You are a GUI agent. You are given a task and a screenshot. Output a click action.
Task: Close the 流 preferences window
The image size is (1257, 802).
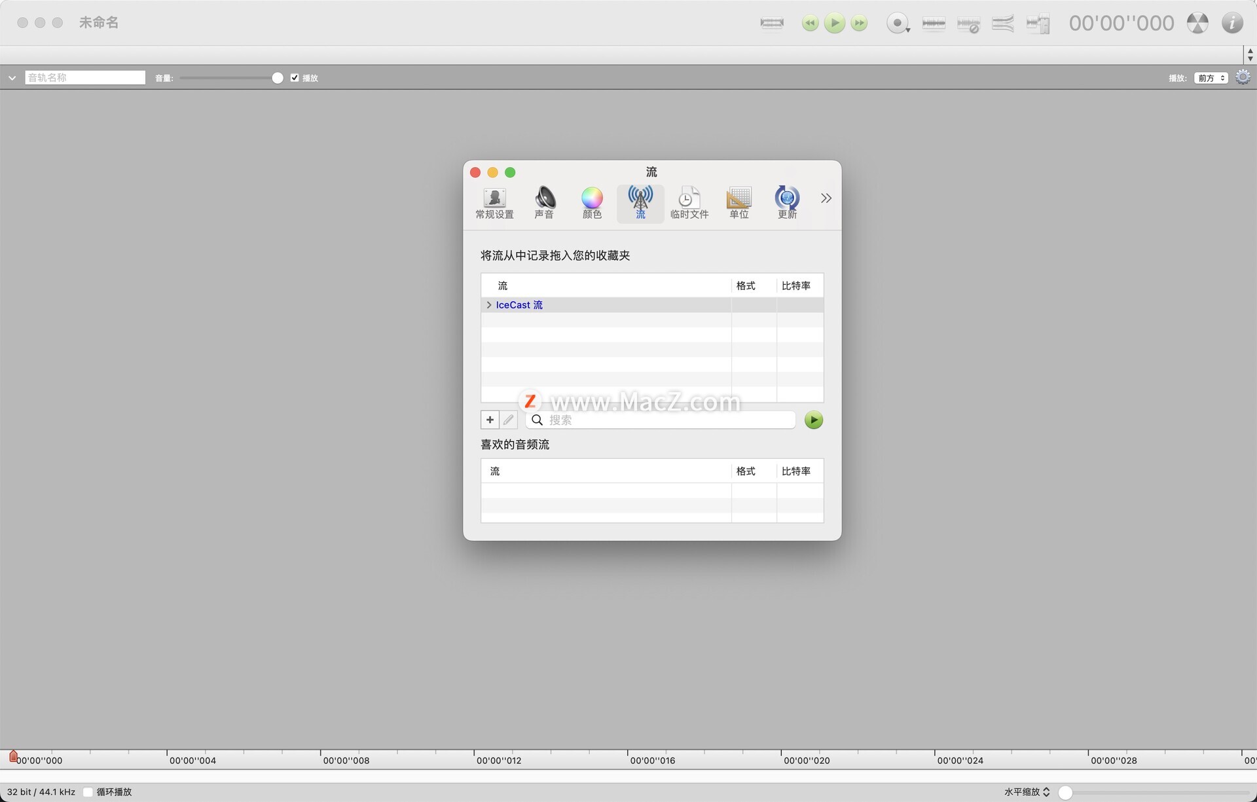[x=475, y=172]
